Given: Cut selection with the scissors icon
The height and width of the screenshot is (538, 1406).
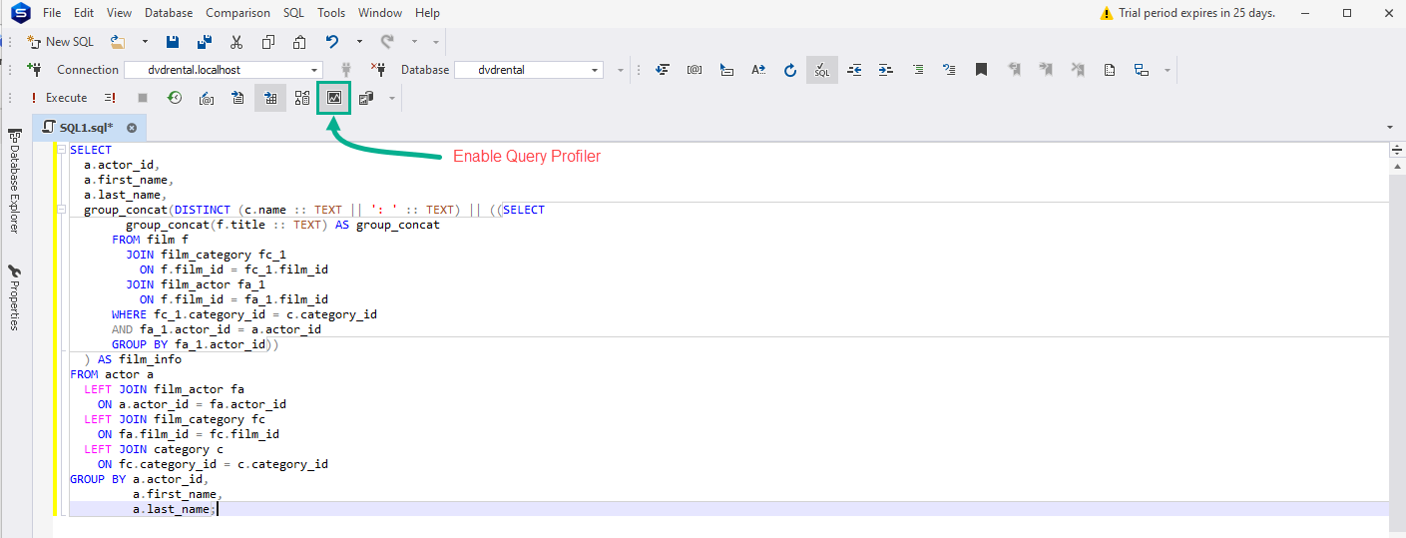Looking at the screenshot, I should [x=236, y=42].
